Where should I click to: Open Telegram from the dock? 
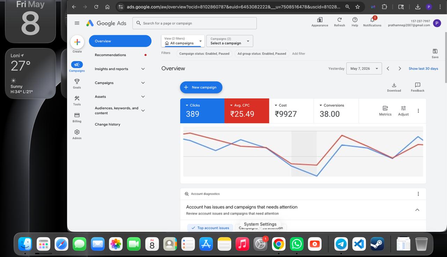(341, 244)
